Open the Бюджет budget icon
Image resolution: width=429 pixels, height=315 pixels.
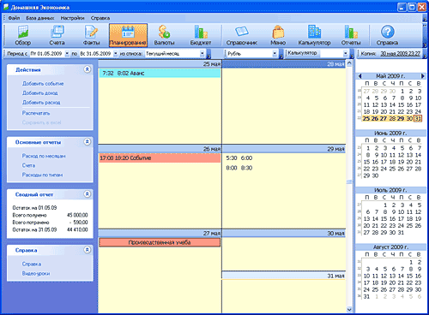[x=201, y=35]
